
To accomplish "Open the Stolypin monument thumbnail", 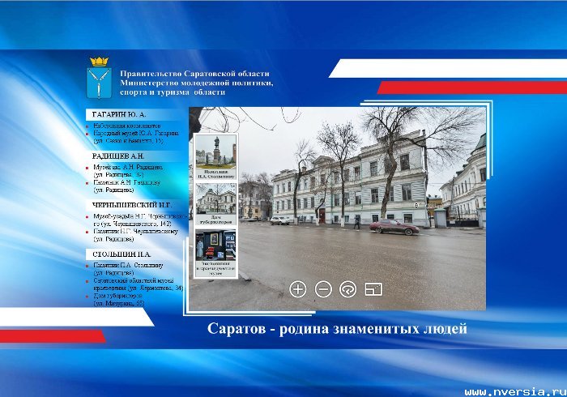I will pos(216,156).
